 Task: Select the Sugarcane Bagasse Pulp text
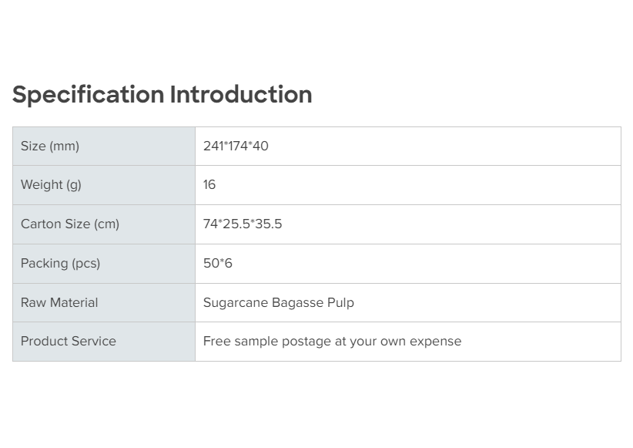coord(279,302)
